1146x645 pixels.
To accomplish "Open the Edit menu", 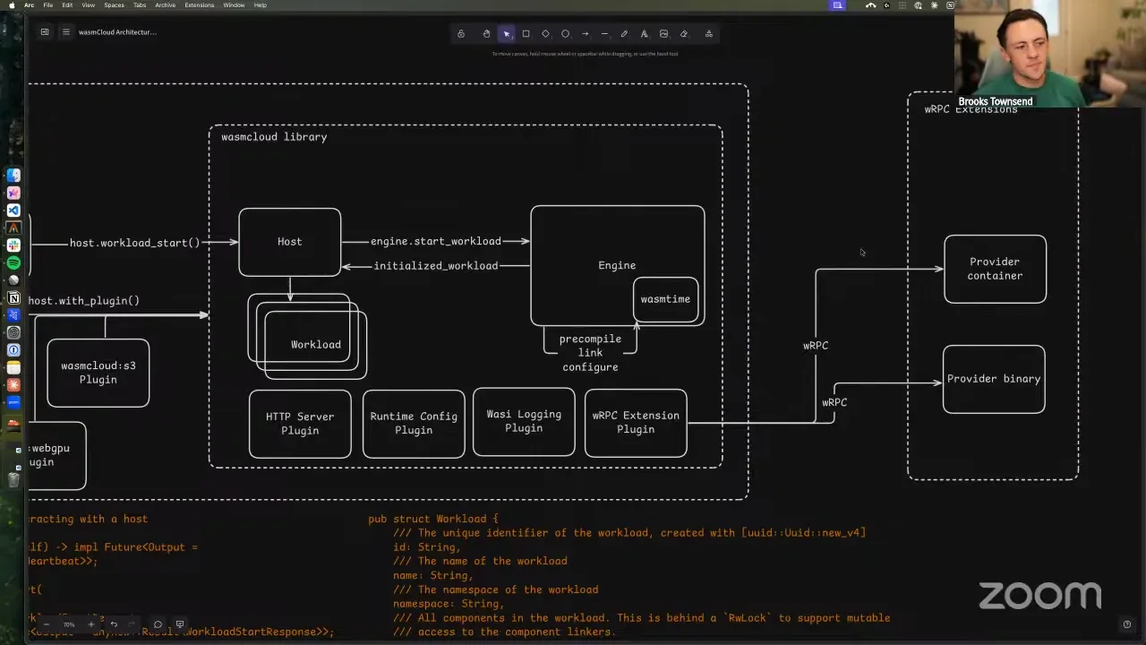I will click(67, 5).
